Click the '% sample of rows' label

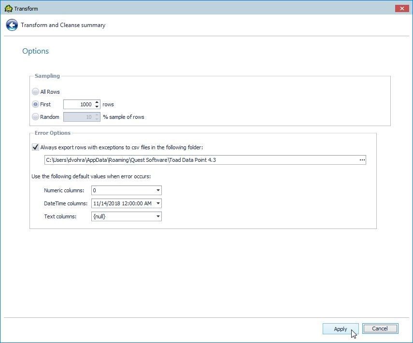tap(124, 117)
